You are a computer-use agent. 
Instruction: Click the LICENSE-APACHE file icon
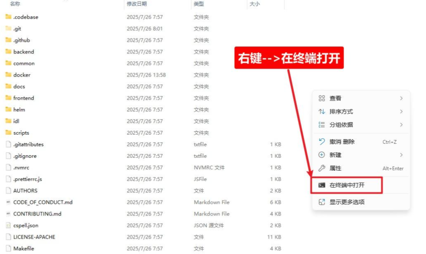click(x=8, y=237)
